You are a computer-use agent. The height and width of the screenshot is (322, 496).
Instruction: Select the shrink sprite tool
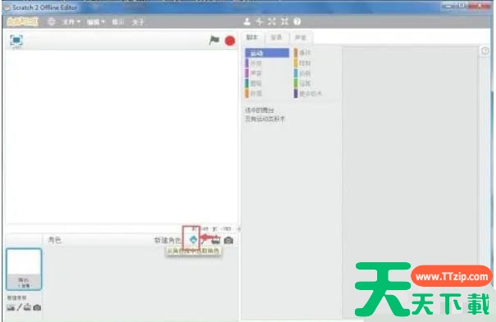284,21
